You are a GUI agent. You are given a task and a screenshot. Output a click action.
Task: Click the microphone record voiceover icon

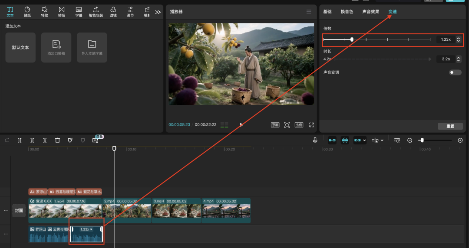tap(315, 140)
